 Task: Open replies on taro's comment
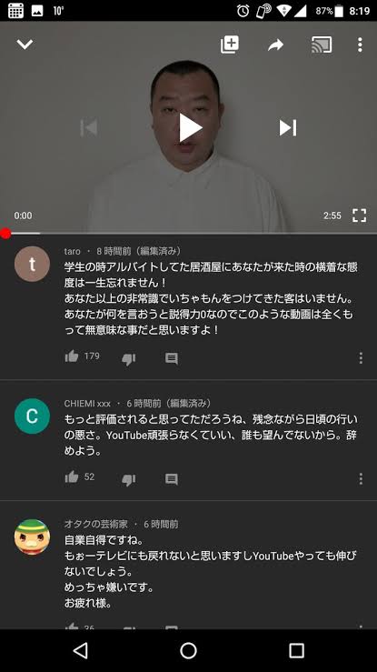click(x=172, y=358)
